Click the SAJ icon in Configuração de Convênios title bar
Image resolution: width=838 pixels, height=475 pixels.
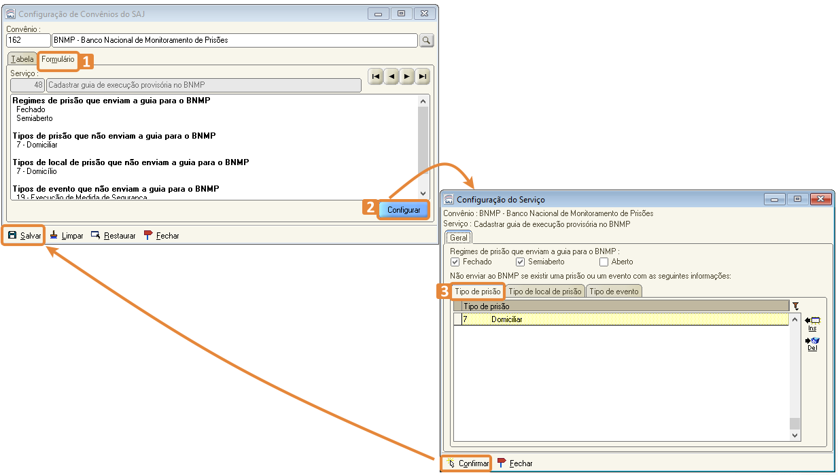pyautogui.click(x=11, y=14)
